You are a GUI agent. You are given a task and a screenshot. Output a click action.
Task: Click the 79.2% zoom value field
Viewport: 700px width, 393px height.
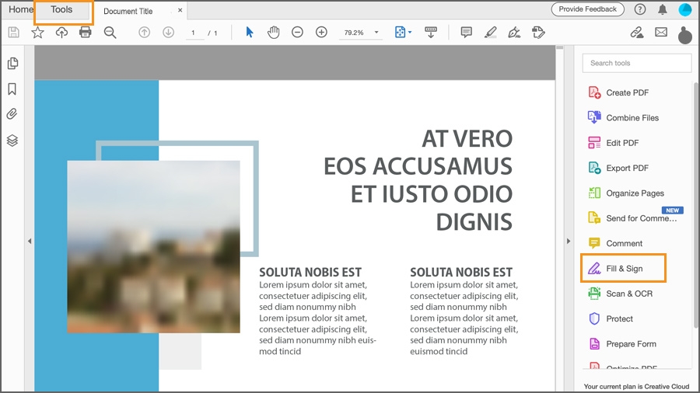tap(354, 33)
